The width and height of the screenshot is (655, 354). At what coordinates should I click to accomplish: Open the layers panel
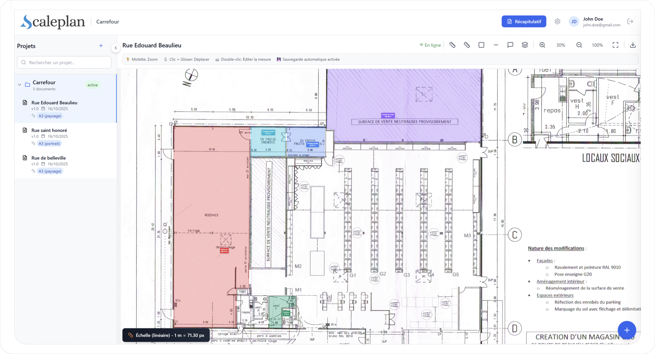[x=525, y=45]
